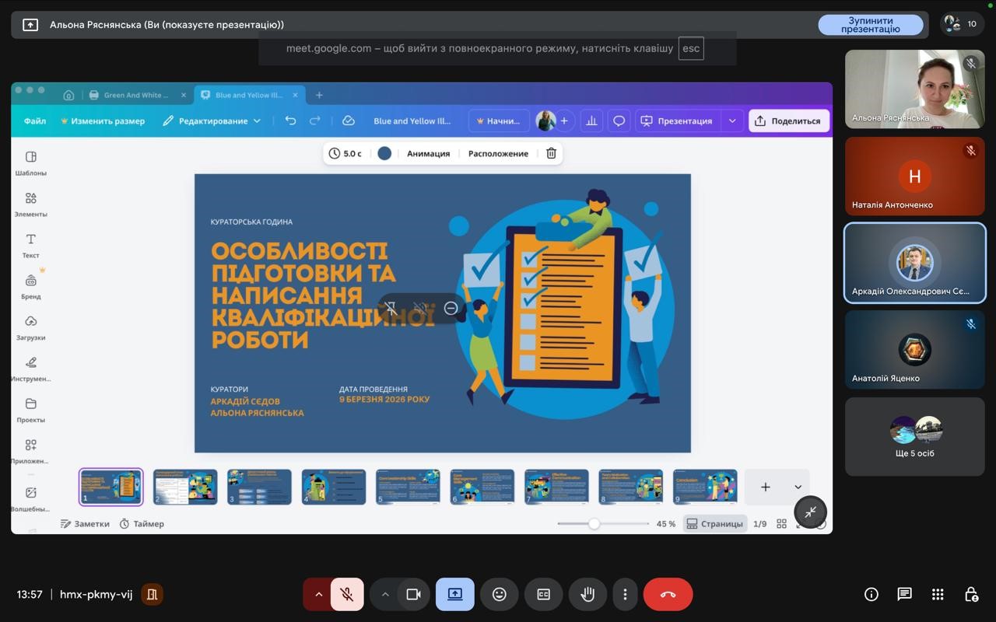
Task: Click the undo arrow in Canva toolbar
Action: pyautogui.click(x=290, y=121)
